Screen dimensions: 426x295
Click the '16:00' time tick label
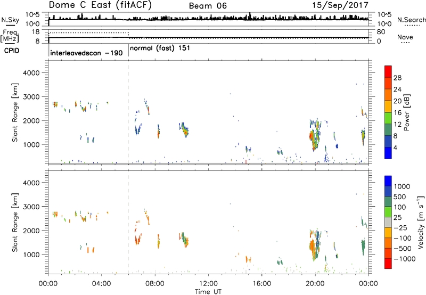tap(261, 284)
